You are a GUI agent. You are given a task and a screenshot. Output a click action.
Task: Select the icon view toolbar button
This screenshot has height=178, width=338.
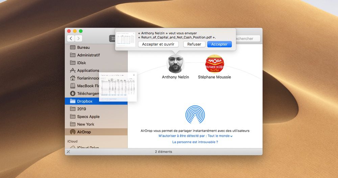click(113, 39)
